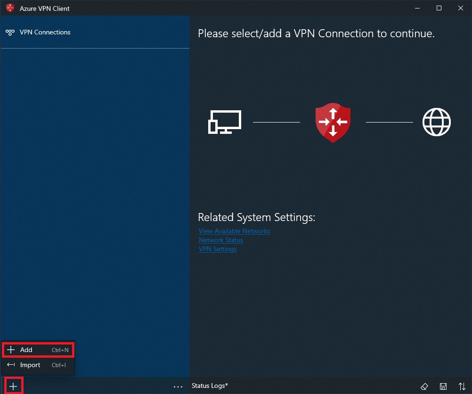Click the red shield VPN illustration
Viewport: 472px width, 394px height.
click(x=333, y=122)
